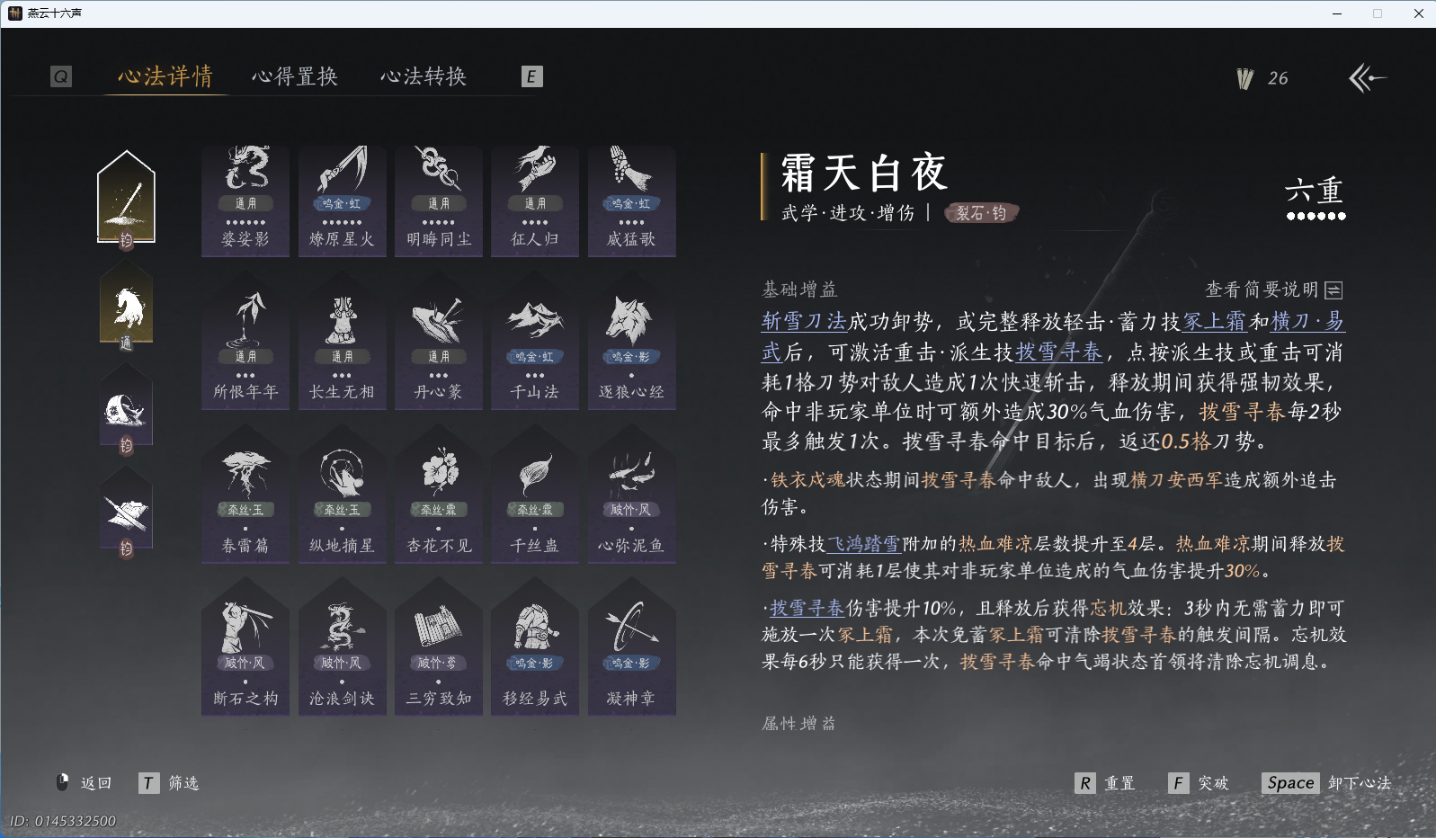Open 查看简要说明 brief description
The width and height of the screenshot is (1436, 838).
tap(1274, 290)
